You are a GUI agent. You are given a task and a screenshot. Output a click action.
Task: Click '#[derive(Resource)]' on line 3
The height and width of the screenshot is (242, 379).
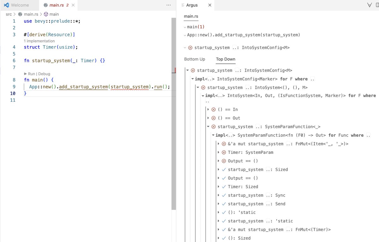[x=49, y=35]
